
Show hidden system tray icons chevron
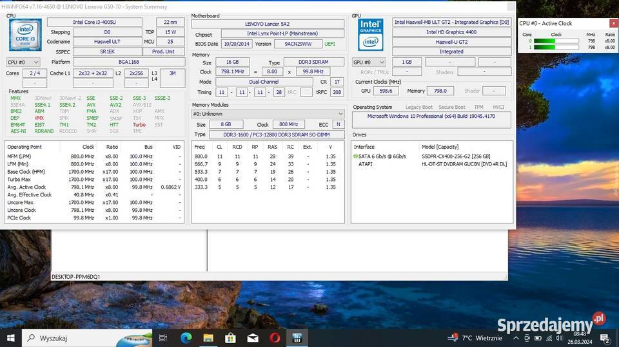[516, 338]
